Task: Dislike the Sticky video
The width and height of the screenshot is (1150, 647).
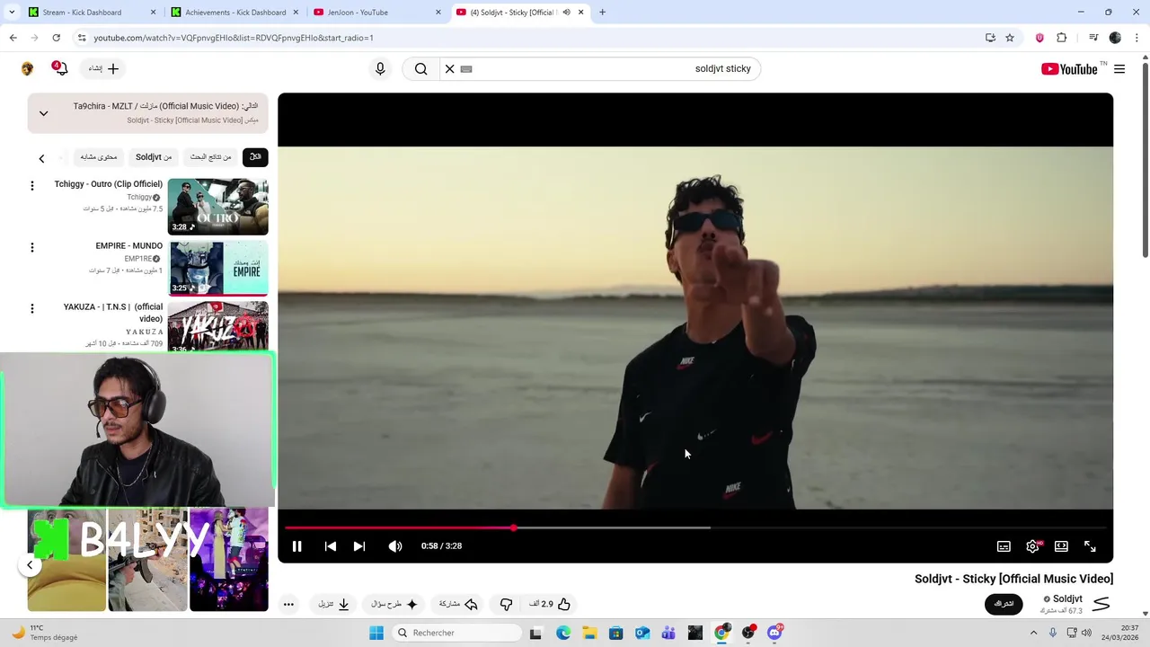Action: [506, 604]
